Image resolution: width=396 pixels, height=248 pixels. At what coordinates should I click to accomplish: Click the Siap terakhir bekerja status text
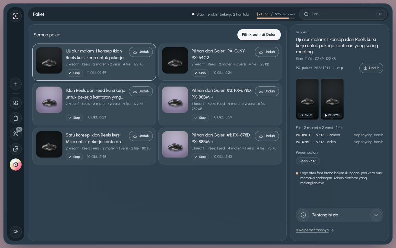point(220,14)
